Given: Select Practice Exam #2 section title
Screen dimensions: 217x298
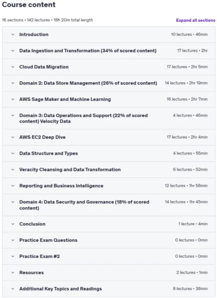Looking at the screenshot, I should (x=40, y=256).
